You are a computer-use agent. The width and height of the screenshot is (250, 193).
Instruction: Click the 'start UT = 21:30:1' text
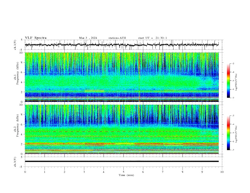[152, 38]
